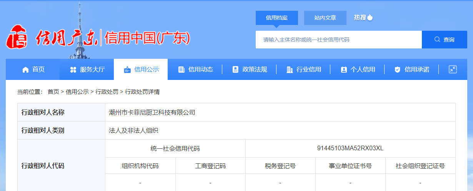473x191 pixels.
Task: Open the 信用承诺 navigation item
Action: pyautogui.click(x=411, y=70)
